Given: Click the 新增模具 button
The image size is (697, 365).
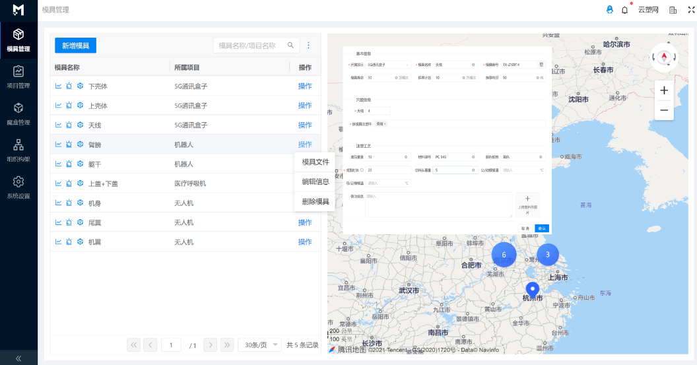Looking at the screenshot, I should [76, 46].
